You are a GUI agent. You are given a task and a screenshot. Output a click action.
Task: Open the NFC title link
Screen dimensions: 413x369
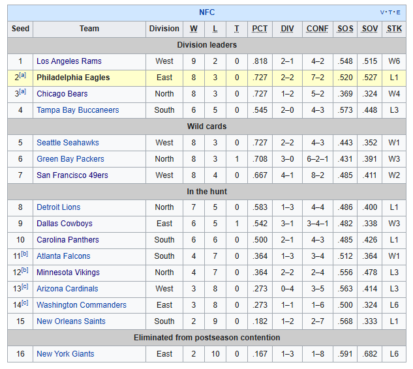point(207,12)
